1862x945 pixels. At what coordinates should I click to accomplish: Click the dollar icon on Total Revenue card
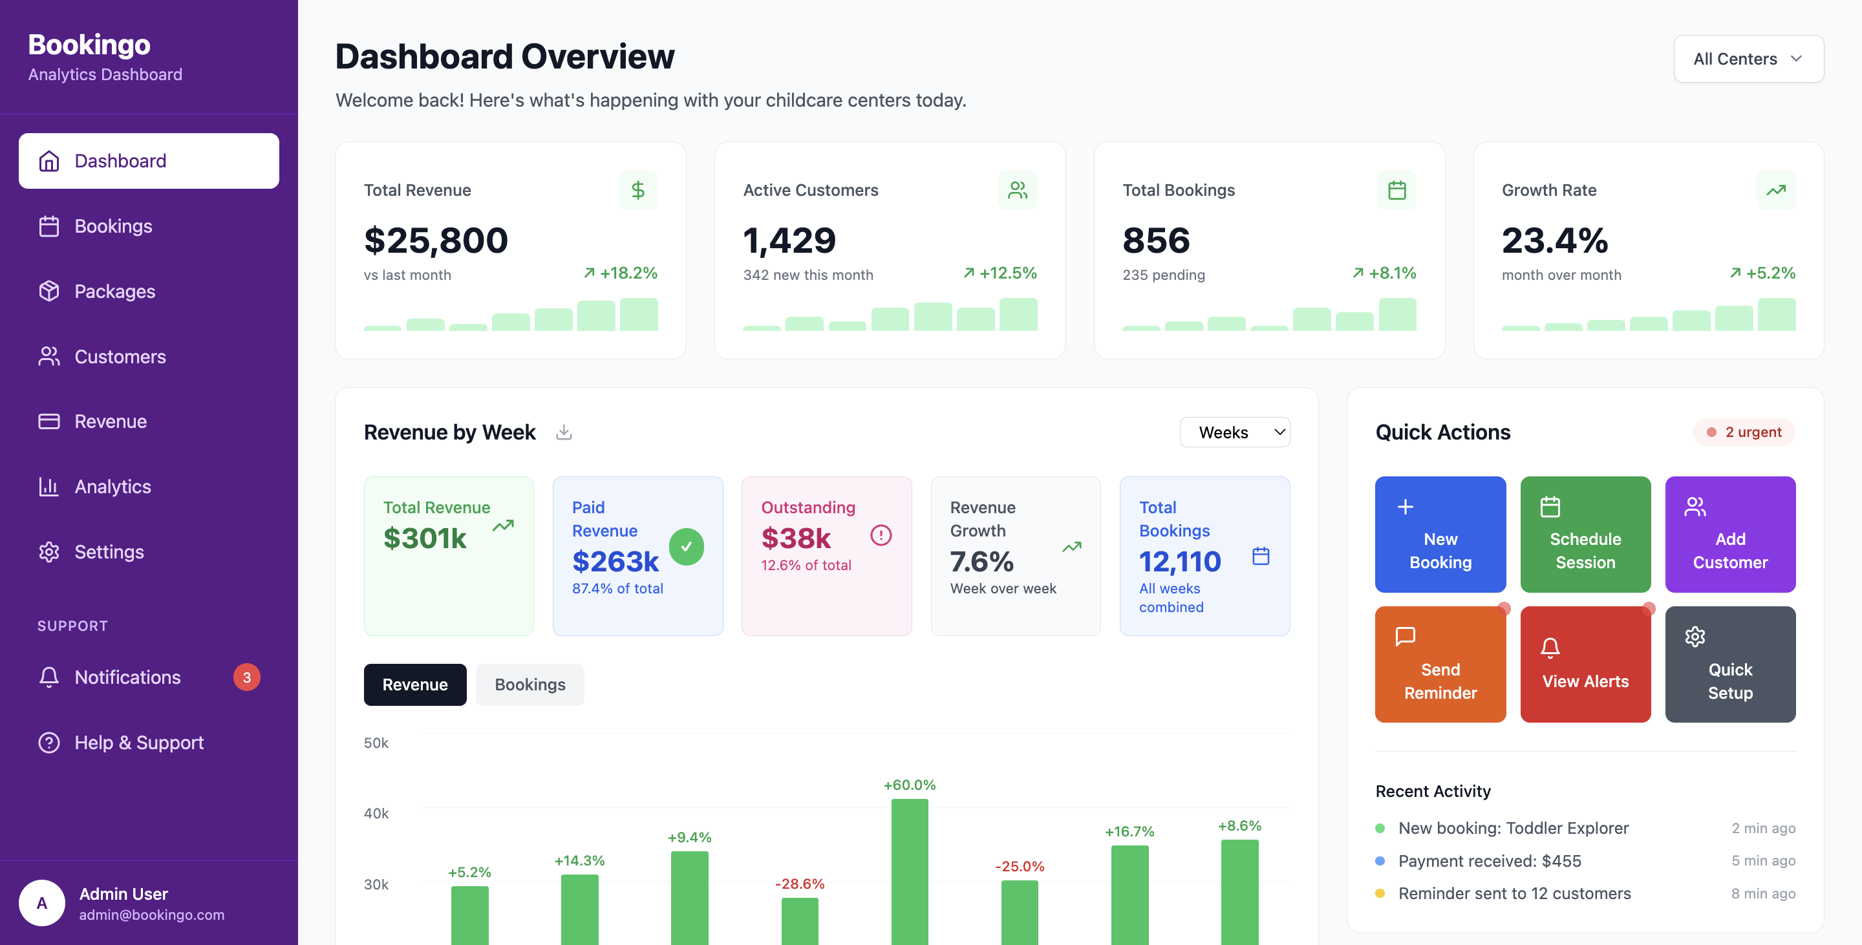click(x=637, y=190)
